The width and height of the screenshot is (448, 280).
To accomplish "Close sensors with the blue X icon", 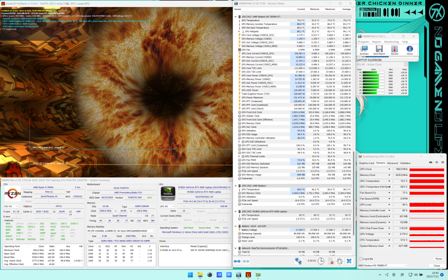I will (349, 261).
